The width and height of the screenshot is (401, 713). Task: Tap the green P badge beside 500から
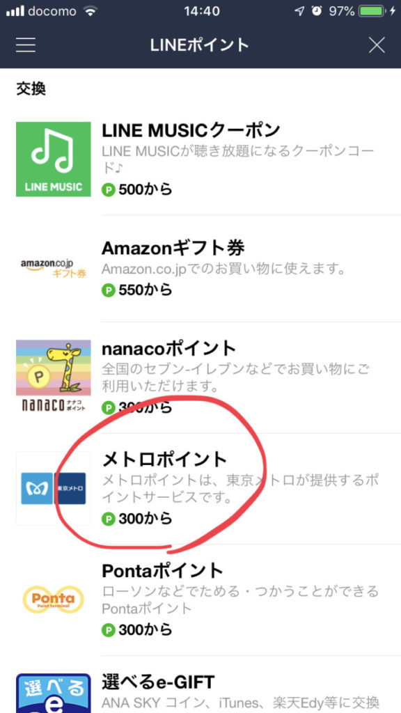[x=108, y=189]
